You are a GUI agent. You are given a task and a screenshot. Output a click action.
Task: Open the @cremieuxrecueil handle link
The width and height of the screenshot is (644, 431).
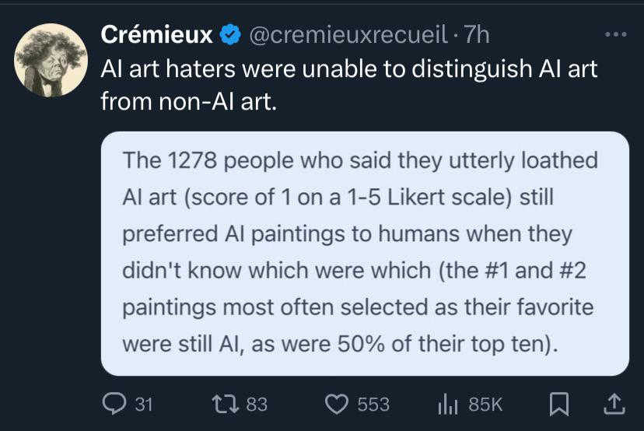[x=348, y=34]
